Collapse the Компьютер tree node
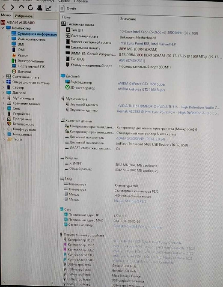 3,28
